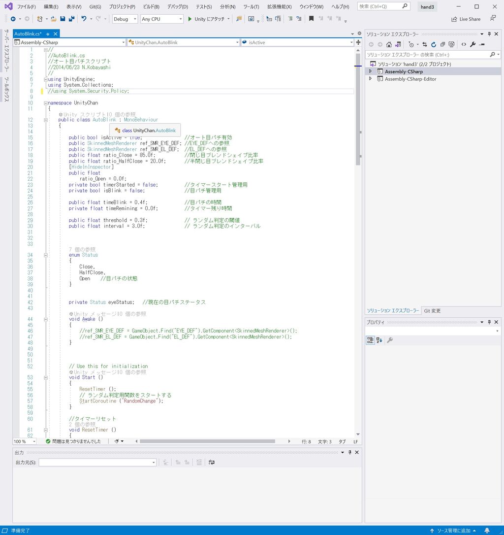504x535 pixels.
Task: Toggle pin on AutoBlink.cs tab
Action: coord(49,34)
